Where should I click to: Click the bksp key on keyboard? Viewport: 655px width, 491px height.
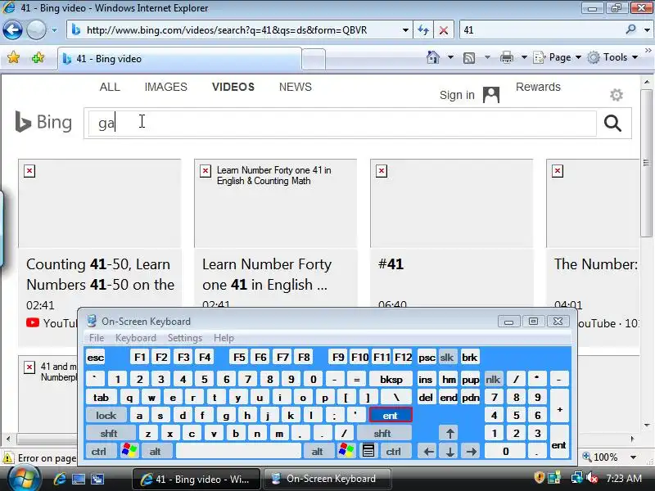(x=391, y=379)
